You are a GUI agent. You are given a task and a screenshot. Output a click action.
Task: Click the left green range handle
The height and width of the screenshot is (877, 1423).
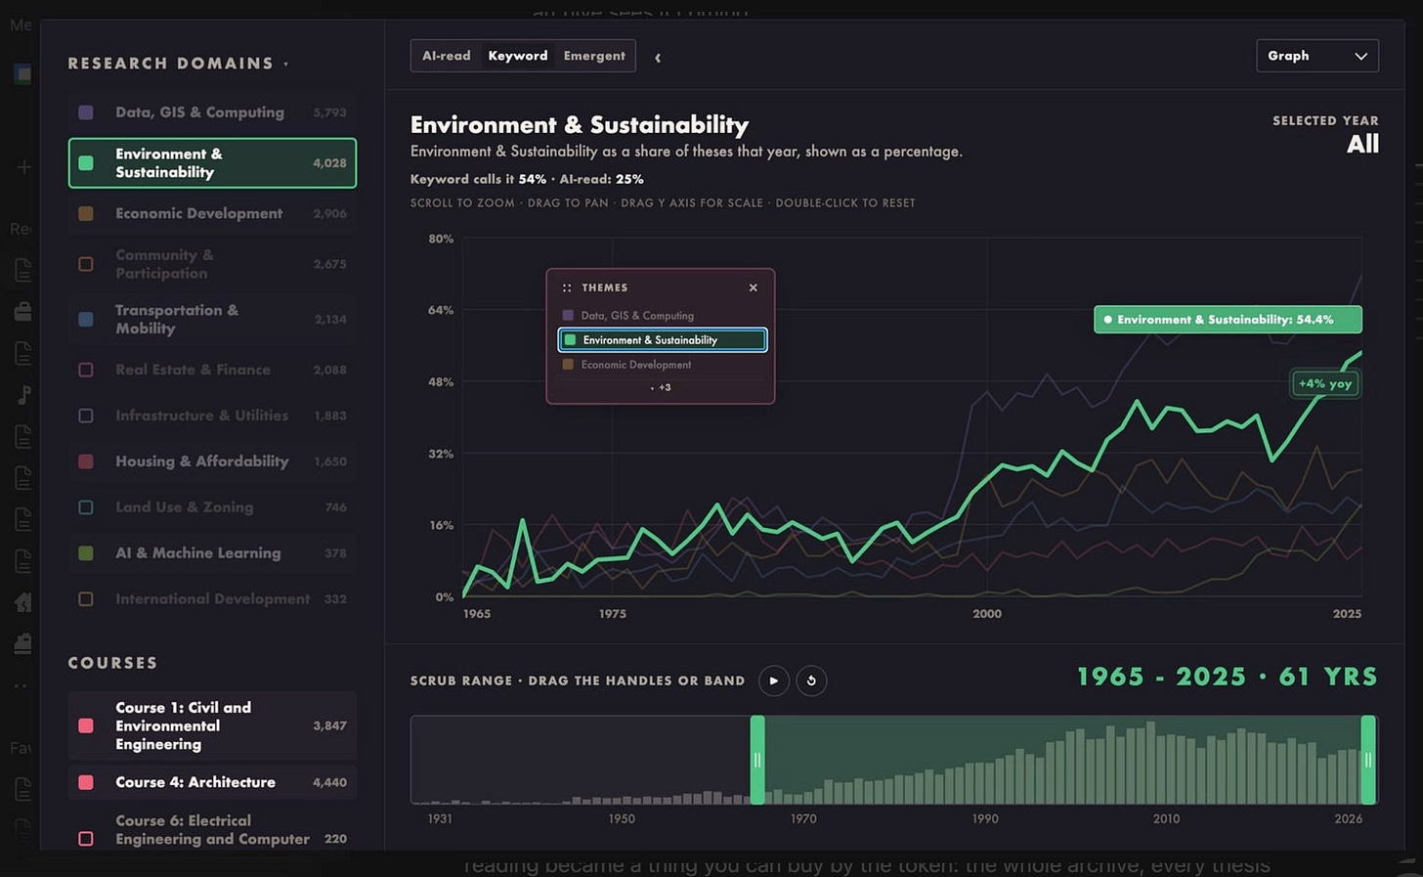pos(757,760)
